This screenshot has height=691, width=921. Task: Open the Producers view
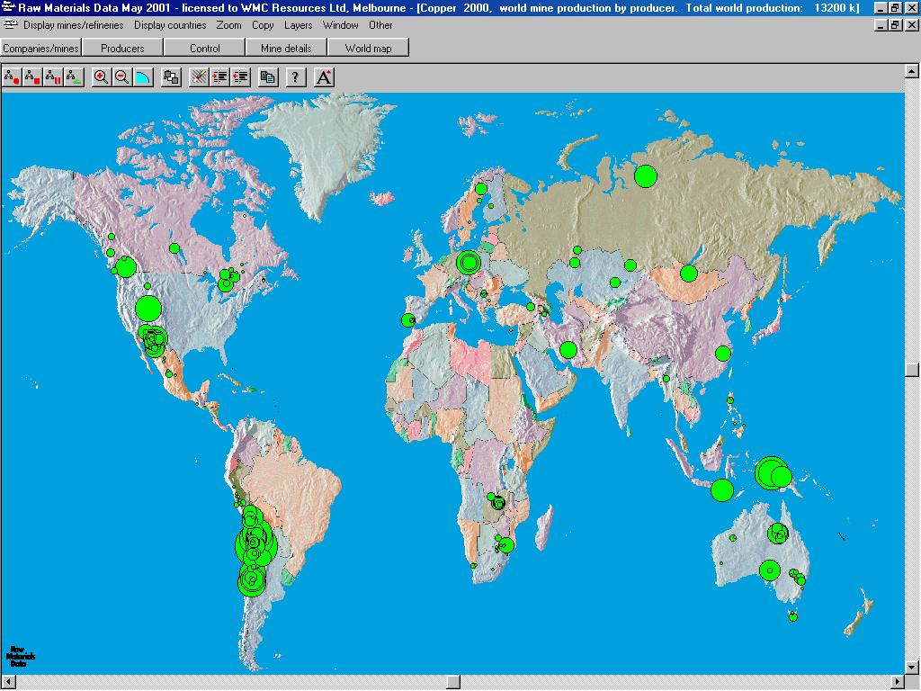coord(122,49)
